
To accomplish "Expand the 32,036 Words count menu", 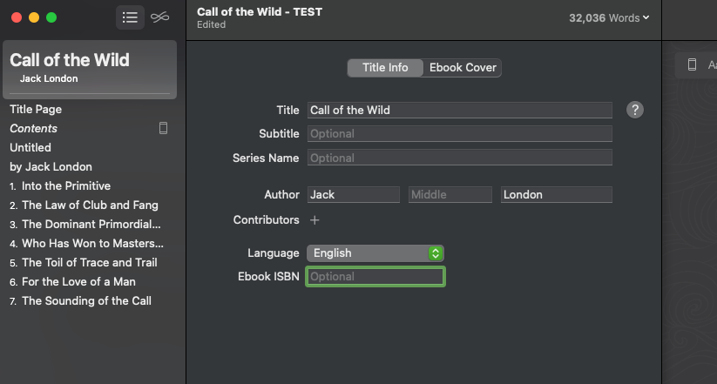I will (609, 17).
